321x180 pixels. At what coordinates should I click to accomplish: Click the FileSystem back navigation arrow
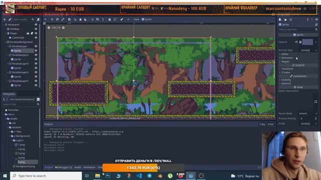coord(4,99)
